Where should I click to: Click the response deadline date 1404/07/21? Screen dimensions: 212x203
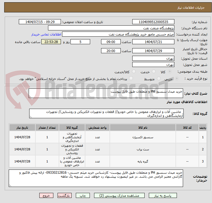click(x=153, y=42)
